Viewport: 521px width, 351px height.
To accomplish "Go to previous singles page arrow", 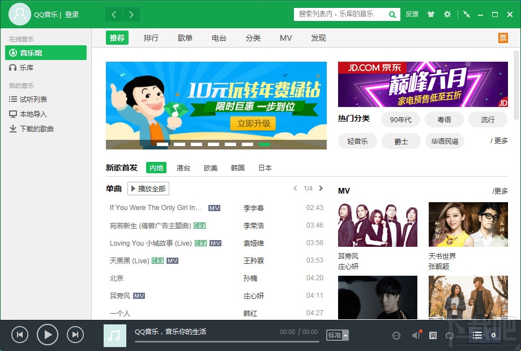I will click(295, 189).
